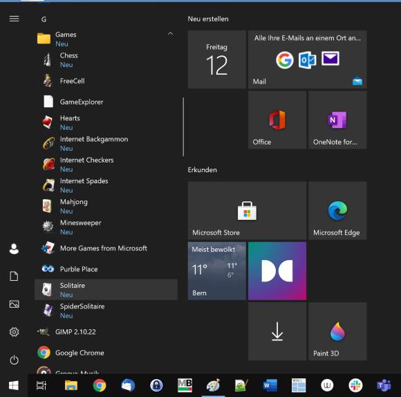Open Mahjong game
Screen dimensions: 401x397
[x=106, y=206]
